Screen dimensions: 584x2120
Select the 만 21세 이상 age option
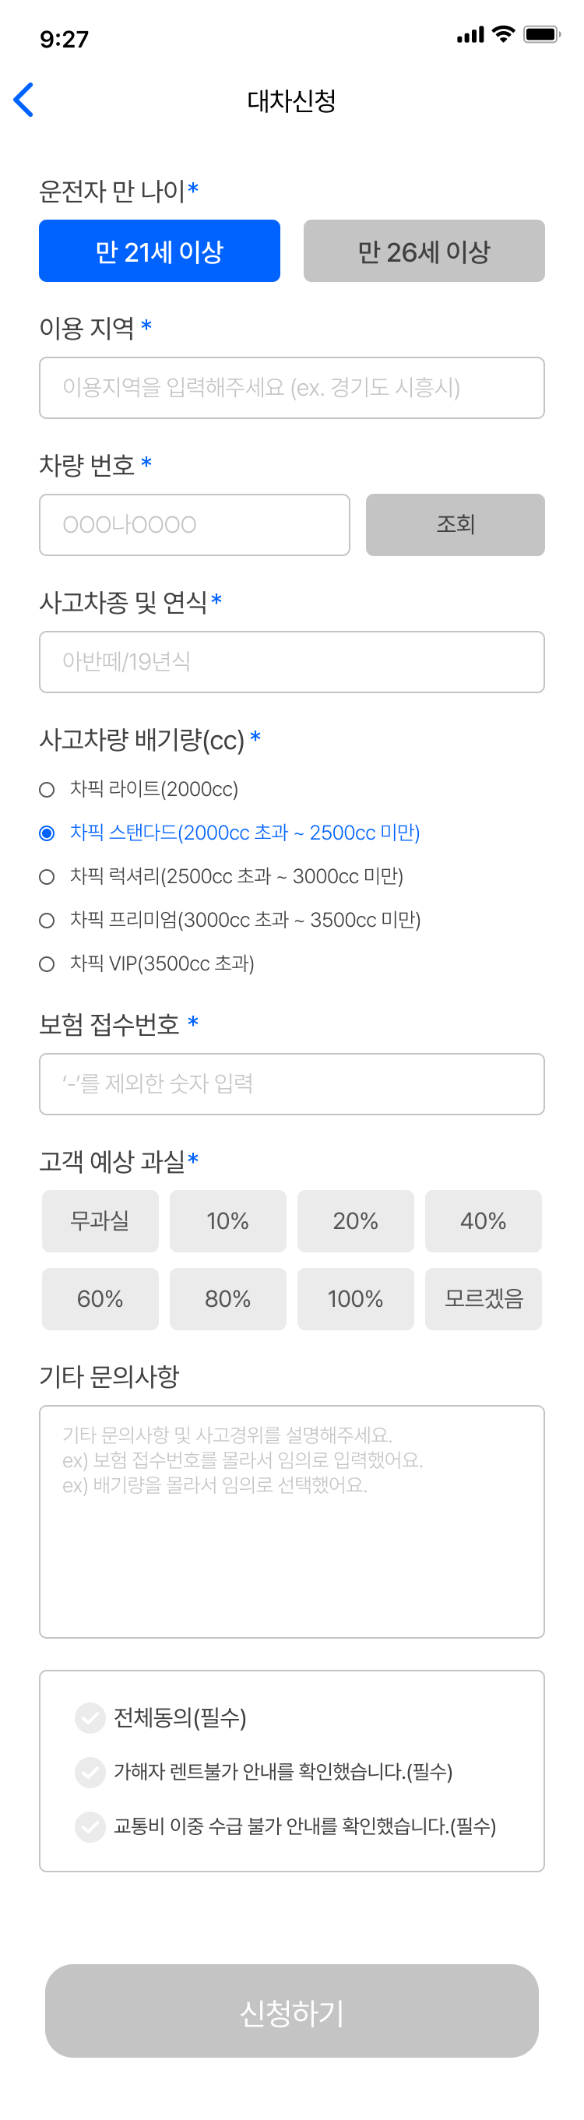(x=159, y=251)
